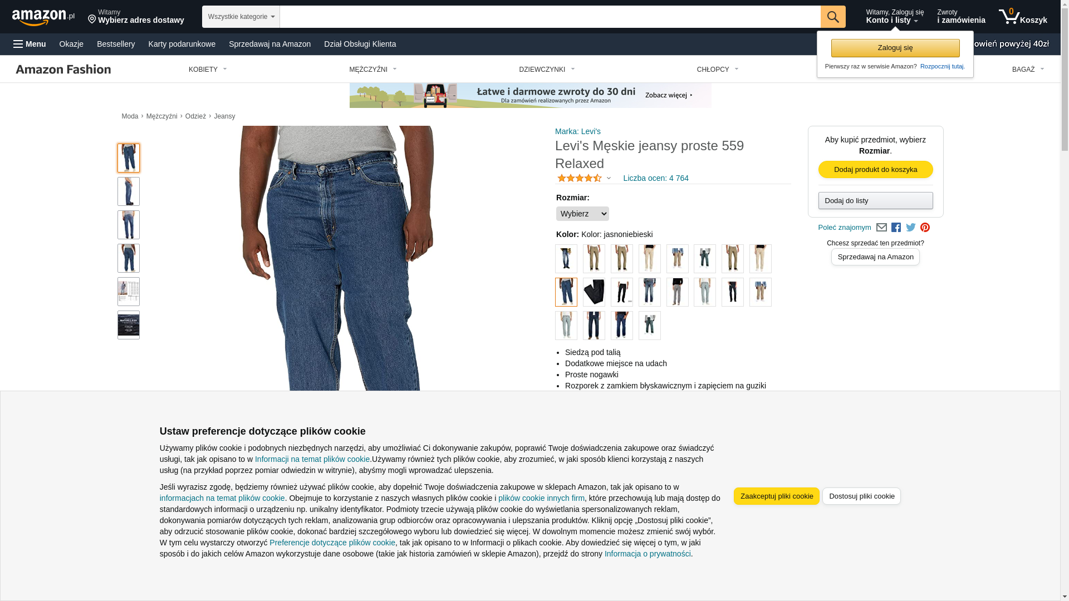Image resolution: width=1069 pixels, height=601 pixels.
Task: Go to Amazon.pl home logo
Action: coord(43,17)
